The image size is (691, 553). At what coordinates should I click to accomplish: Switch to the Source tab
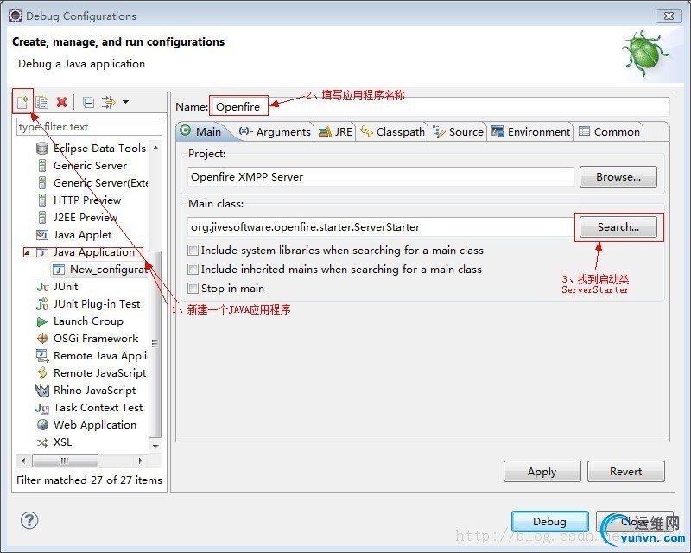[458, 131]
